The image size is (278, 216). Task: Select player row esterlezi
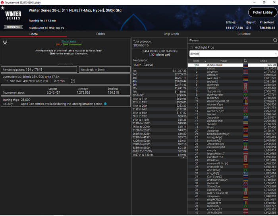(x=232, y=75)
